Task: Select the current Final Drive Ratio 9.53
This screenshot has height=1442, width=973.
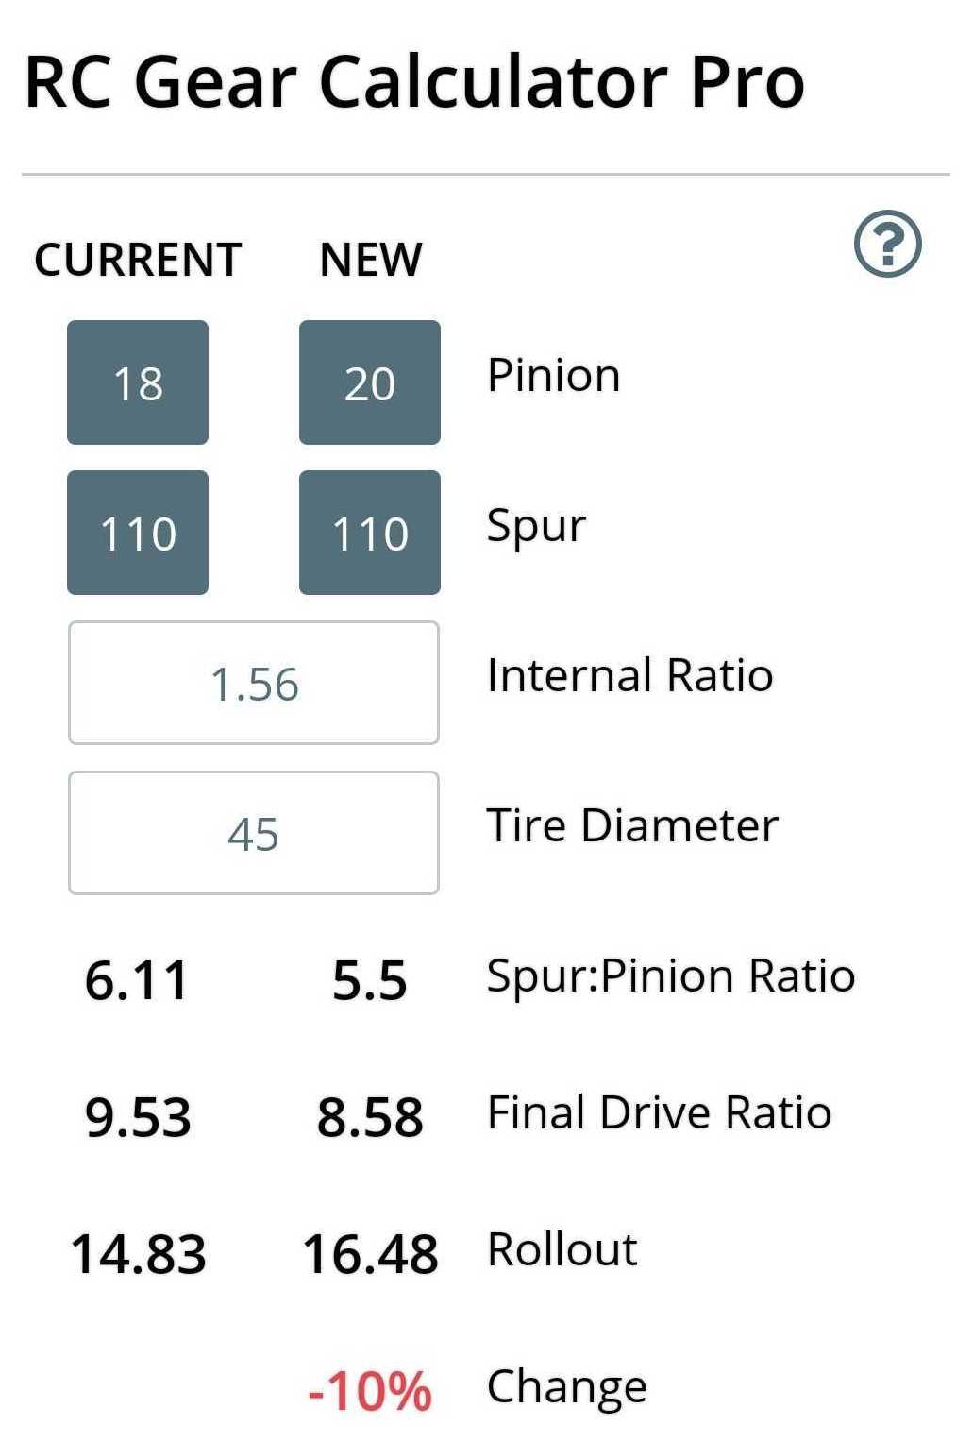Action: (138, 1117)
